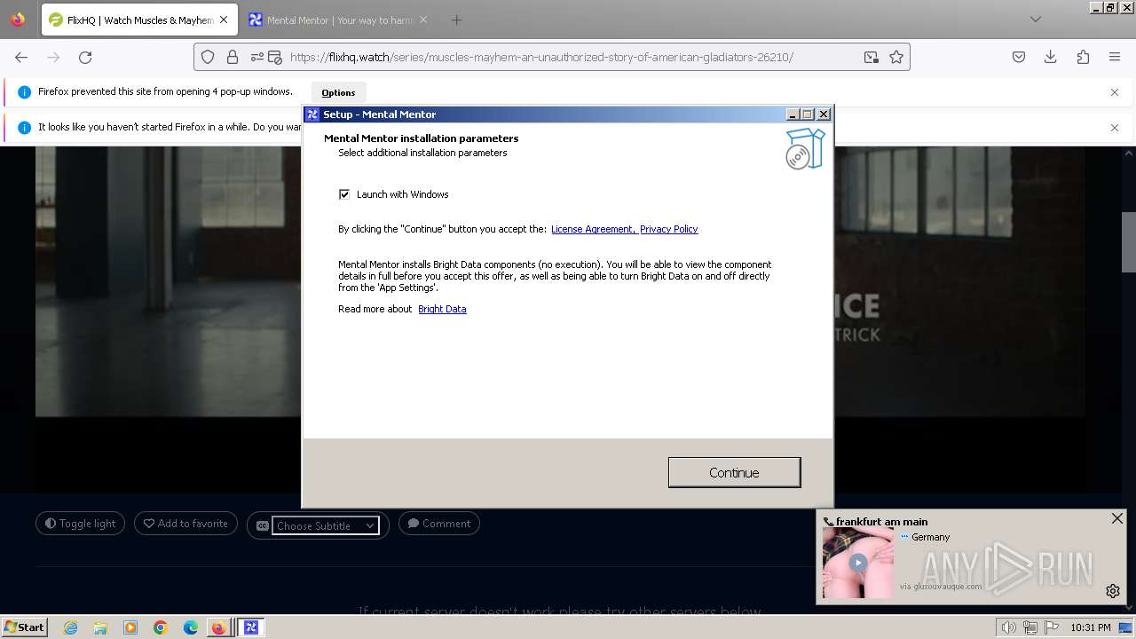Switch to Firefox in the taskbar
The width and height of the screenshot is (1136, 639).
click(219, 627)
